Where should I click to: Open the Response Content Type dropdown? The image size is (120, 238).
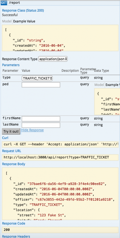[x=53, y=59]
